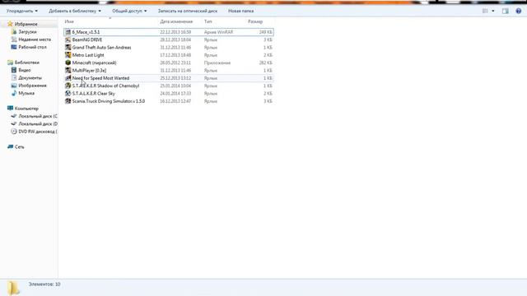Click Scania Truck Driving Simulator v 1.5.0 name
This screenshot has width=527, height=296.
pos(109,101)
